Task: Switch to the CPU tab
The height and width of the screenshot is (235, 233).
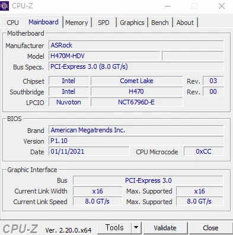Action: coord(12,23)
